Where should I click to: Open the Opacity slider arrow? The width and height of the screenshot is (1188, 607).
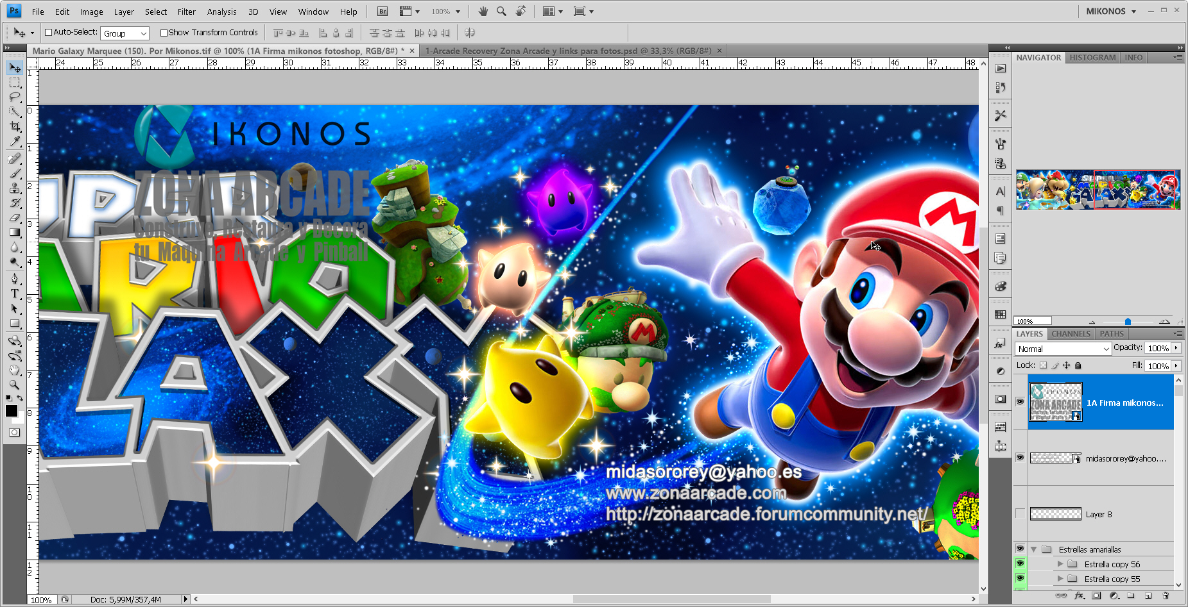pos(1176,347)
